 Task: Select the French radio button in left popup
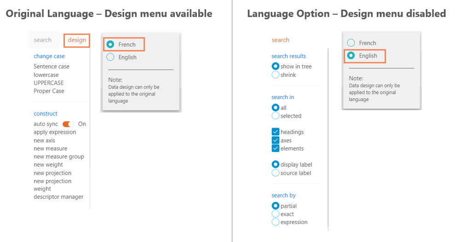(x=110, y=45)
